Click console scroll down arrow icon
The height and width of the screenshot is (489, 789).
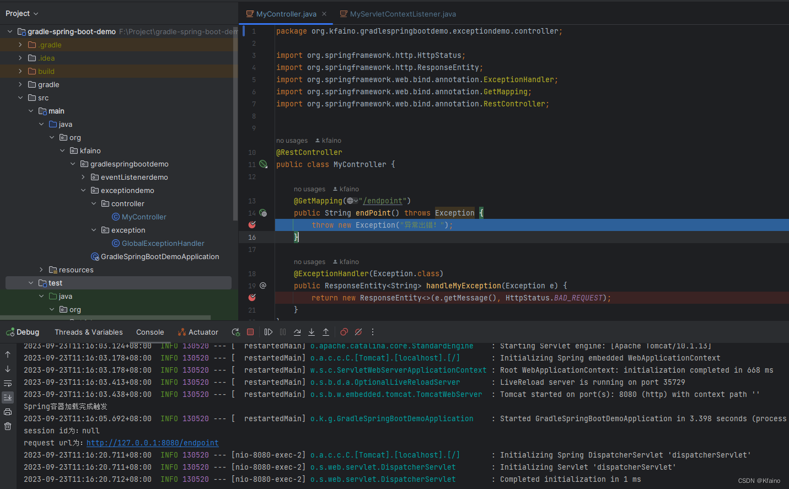[8, 369]
